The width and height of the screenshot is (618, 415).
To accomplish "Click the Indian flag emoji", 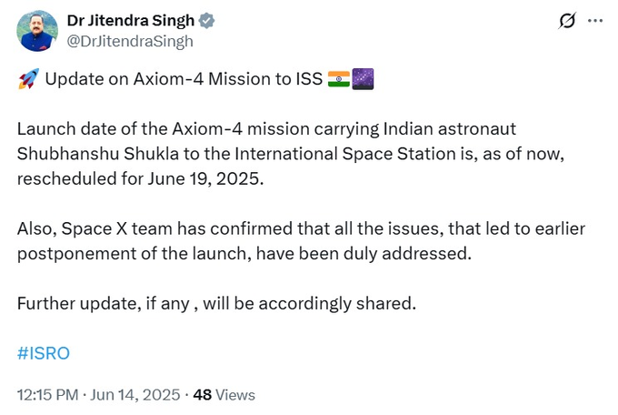I will 339,79.
